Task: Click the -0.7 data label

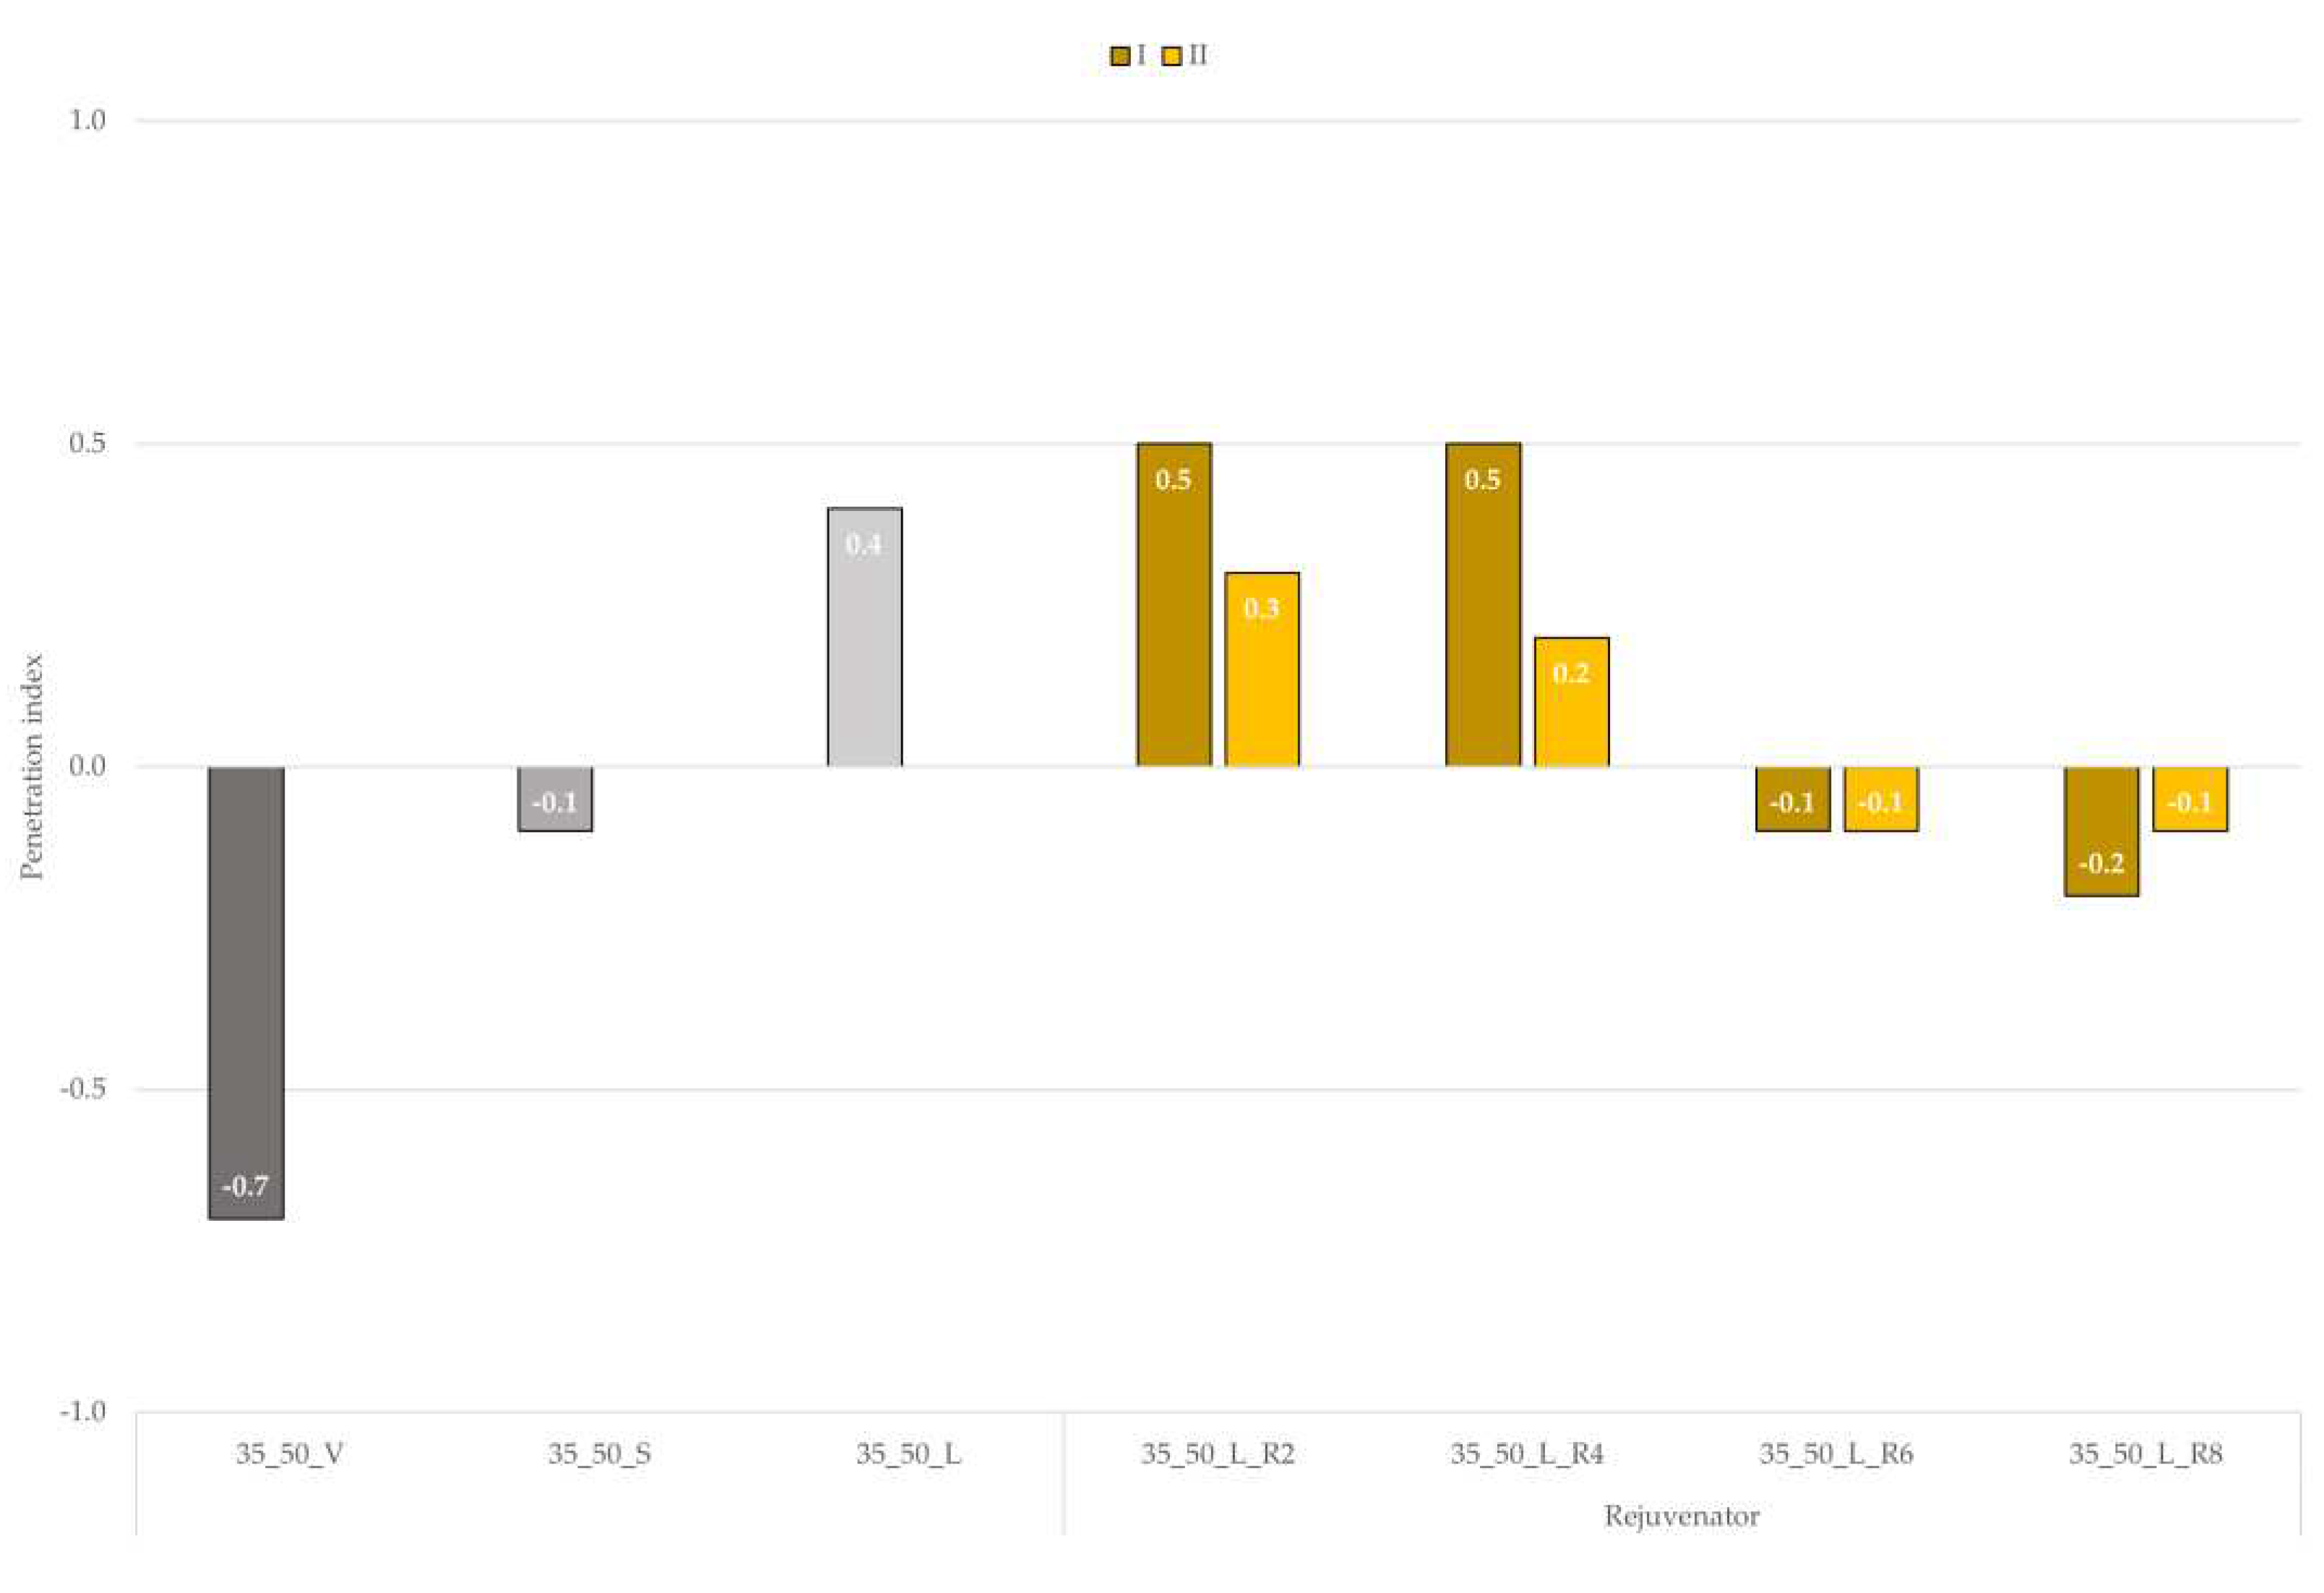Action: (x=245, y=1187)
